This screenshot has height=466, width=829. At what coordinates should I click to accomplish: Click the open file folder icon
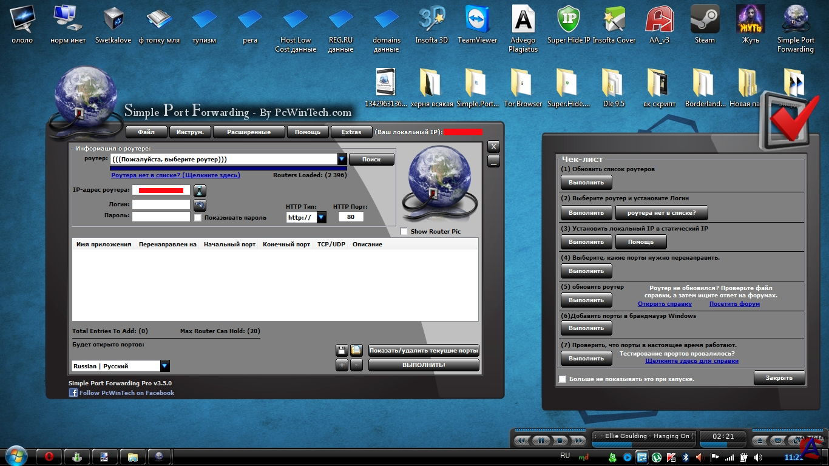[x=356, y=350]
